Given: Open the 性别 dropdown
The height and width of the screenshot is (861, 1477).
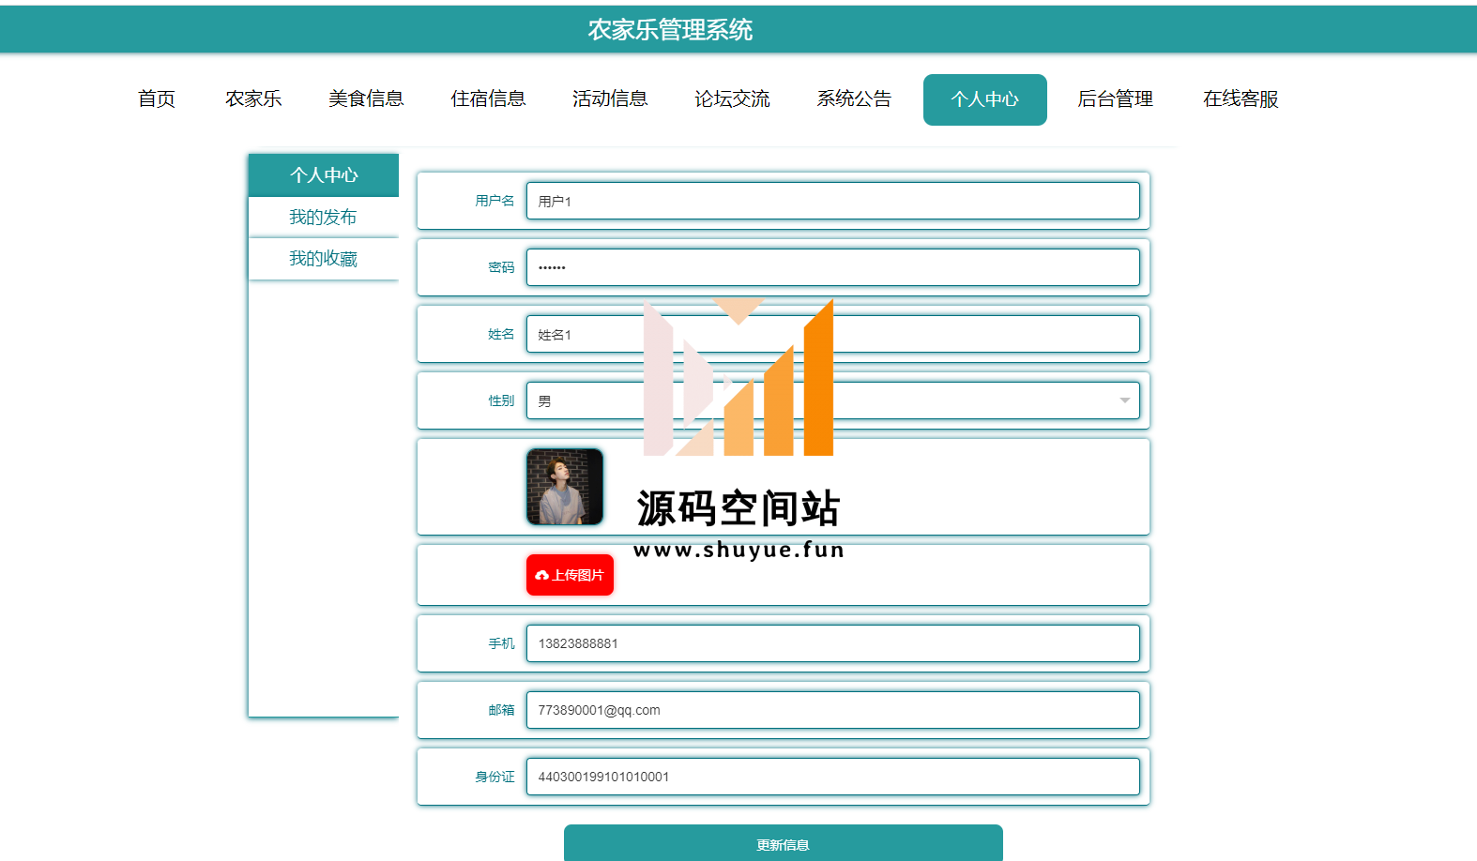Looking at the screenshot, I should coord(833,400).
